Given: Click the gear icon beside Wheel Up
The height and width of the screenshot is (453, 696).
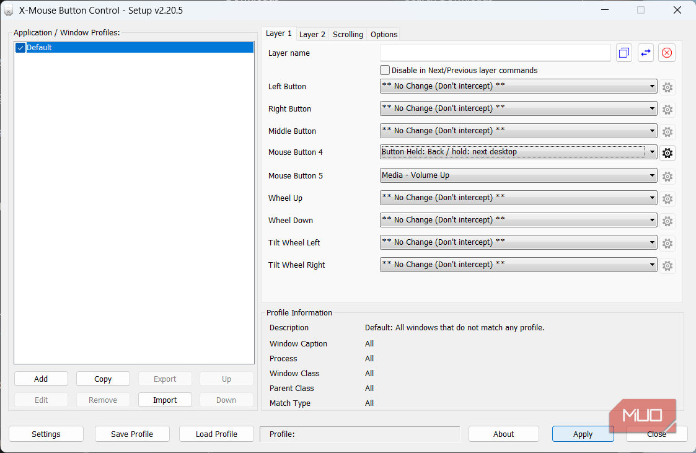Looking at the screenshot, I should click(667, 199).
